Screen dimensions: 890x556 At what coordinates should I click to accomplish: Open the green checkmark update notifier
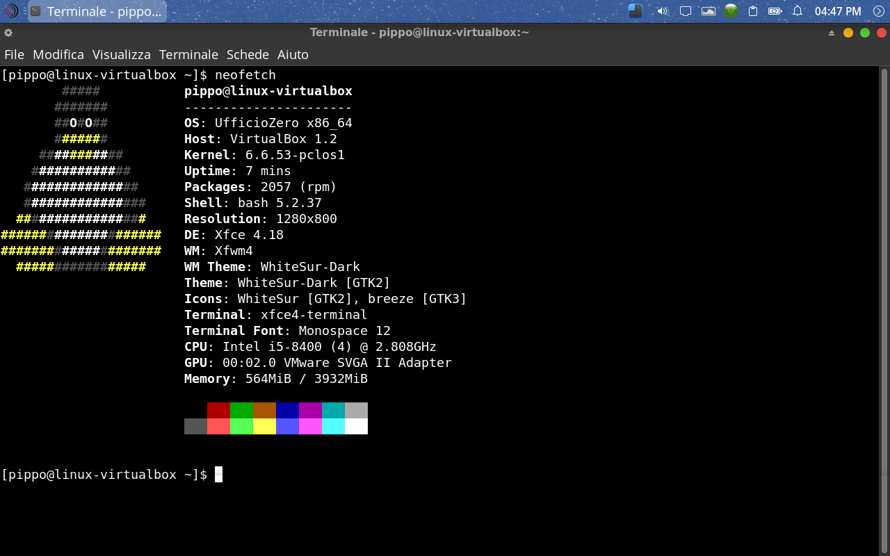click(731, 11)
